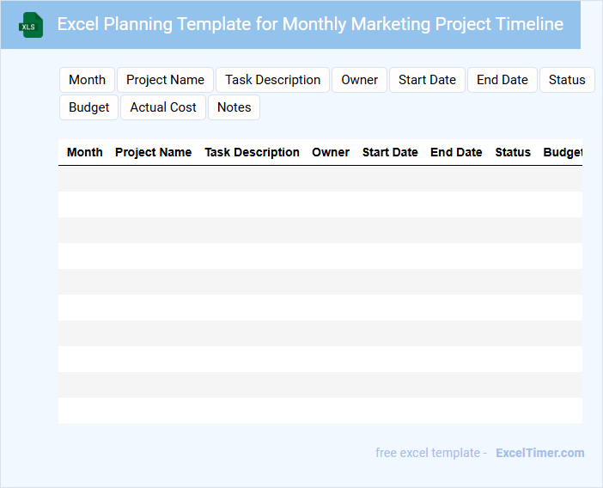Click the Task Description tag
The image size is (603, 488).
coord(272,80)
